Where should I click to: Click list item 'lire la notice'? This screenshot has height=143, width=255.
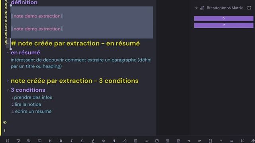(x=28, y=104)
